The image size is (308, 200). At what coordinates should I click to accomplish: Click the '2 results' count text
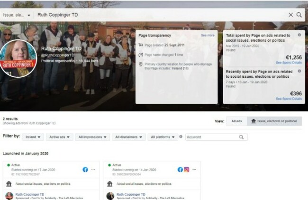pos(10,119)
